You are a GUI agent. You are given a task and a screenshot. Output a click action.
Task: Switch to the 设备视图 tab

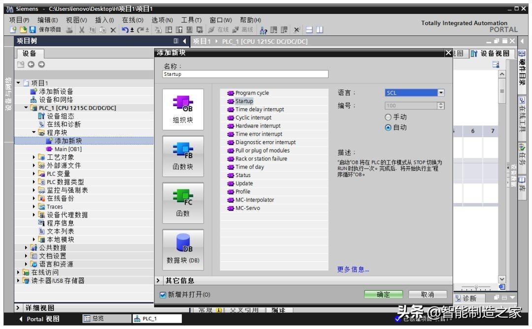(x=491, y=54)
